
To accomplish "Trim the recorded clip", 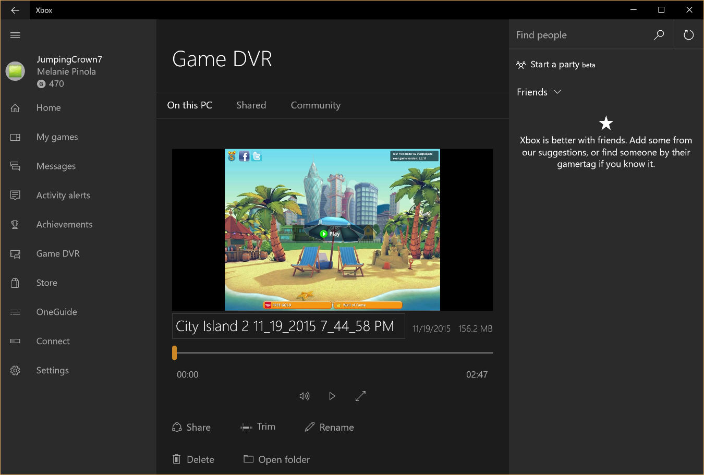I will point(258,427).
